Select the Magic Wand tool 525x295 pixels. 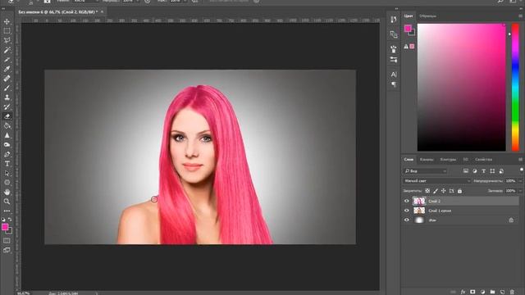pos(7,50)
